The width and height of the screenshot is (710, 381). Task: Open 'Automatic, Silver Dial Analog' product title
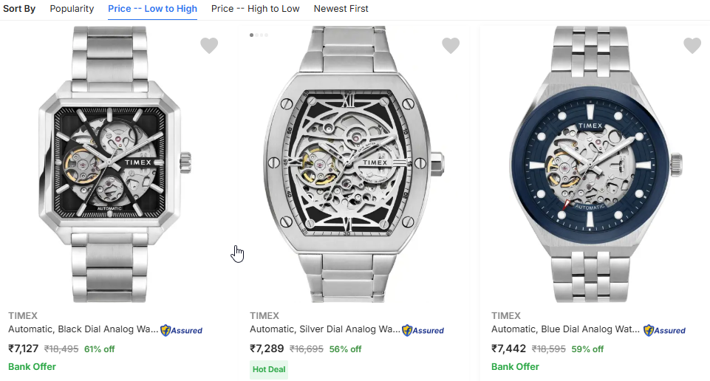325,329
